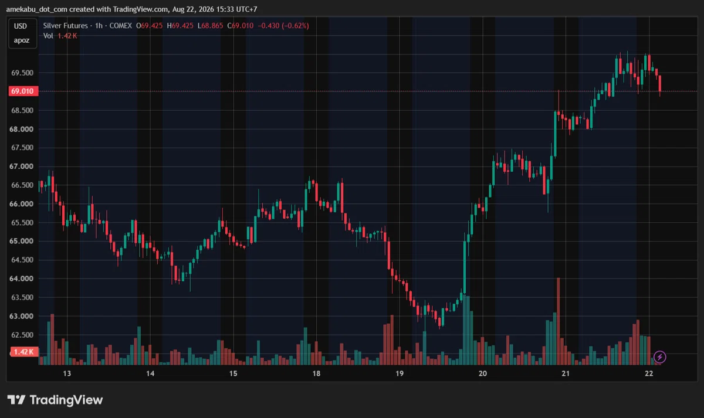
Task: Click the 67.500 price axis label
Action: click(x=23, y=148)
